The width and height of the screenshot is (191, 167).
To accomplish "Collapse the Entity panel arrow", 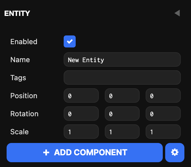I will click(177, 13).
